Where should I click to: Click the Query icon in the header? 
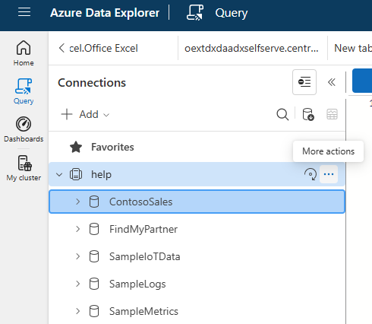(195, 12)
